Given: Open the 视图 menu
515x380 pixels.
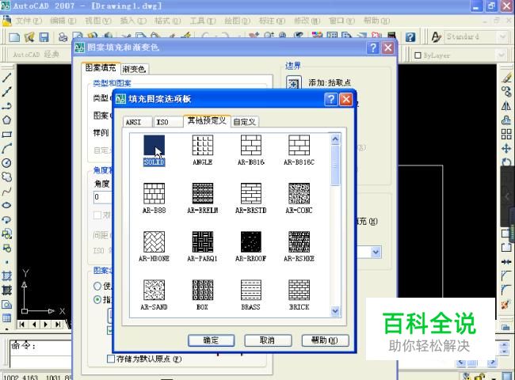Looking at the screenshot, I should pyautogui.click(x=98, y=21).
